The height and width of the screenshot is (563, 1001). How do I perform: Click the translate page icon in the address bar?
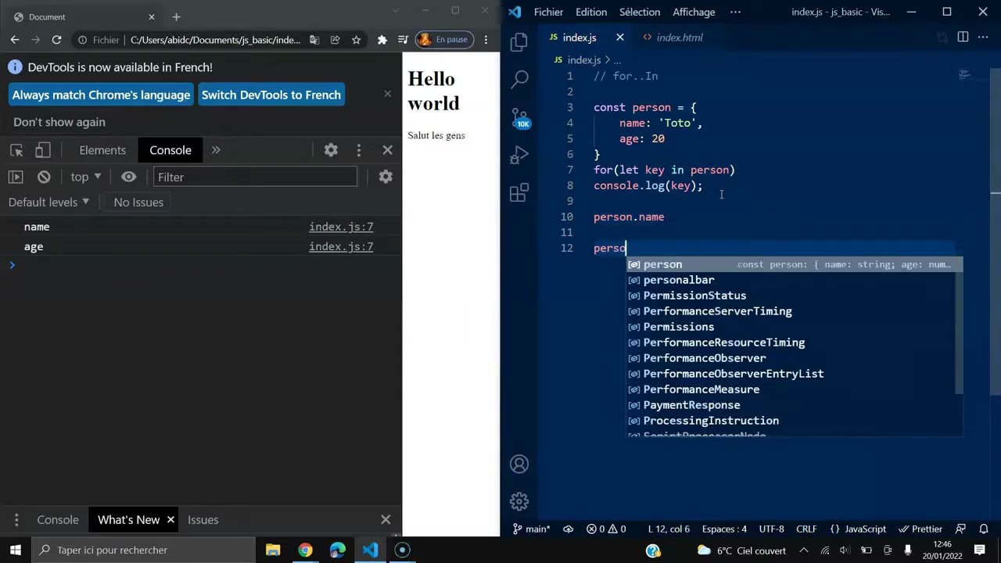pos(314,40)
